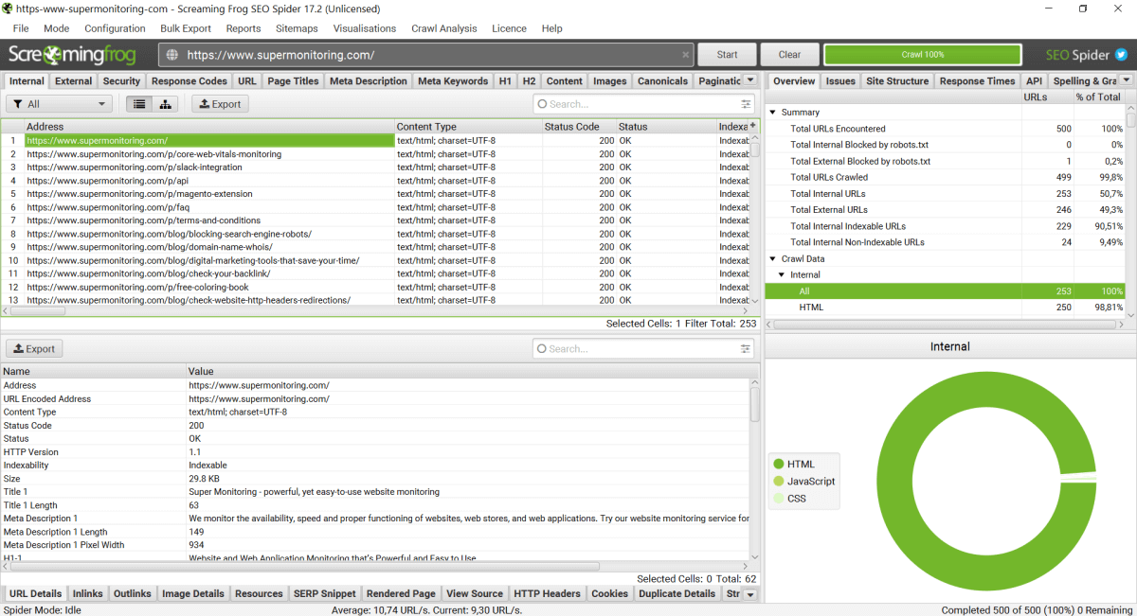
Task: Click the upper Export button
Action: (220, 104)
